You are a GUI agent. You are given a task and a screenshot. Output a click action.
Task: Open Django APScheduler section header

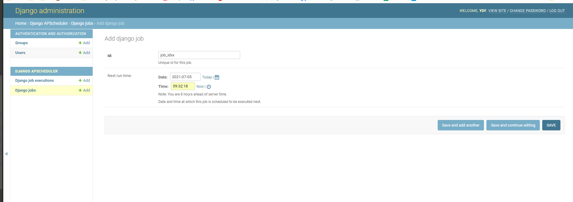36,71
